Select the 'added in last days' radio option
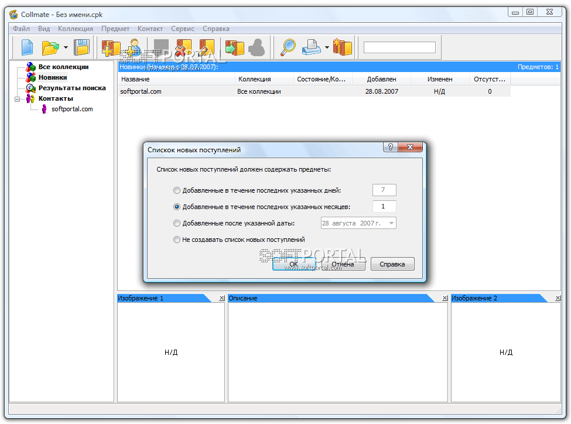Screen dimensions: 571x424 177,190
